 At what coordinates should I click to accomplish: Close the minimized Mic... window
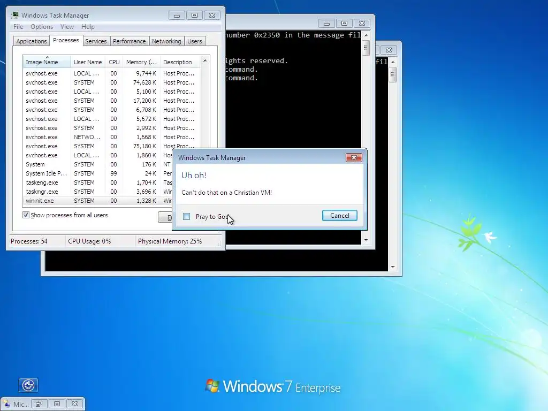point(74,404)
